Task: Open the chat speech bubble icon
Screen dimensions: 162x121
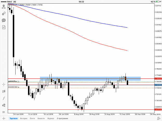Action: (x=4, y=20)
